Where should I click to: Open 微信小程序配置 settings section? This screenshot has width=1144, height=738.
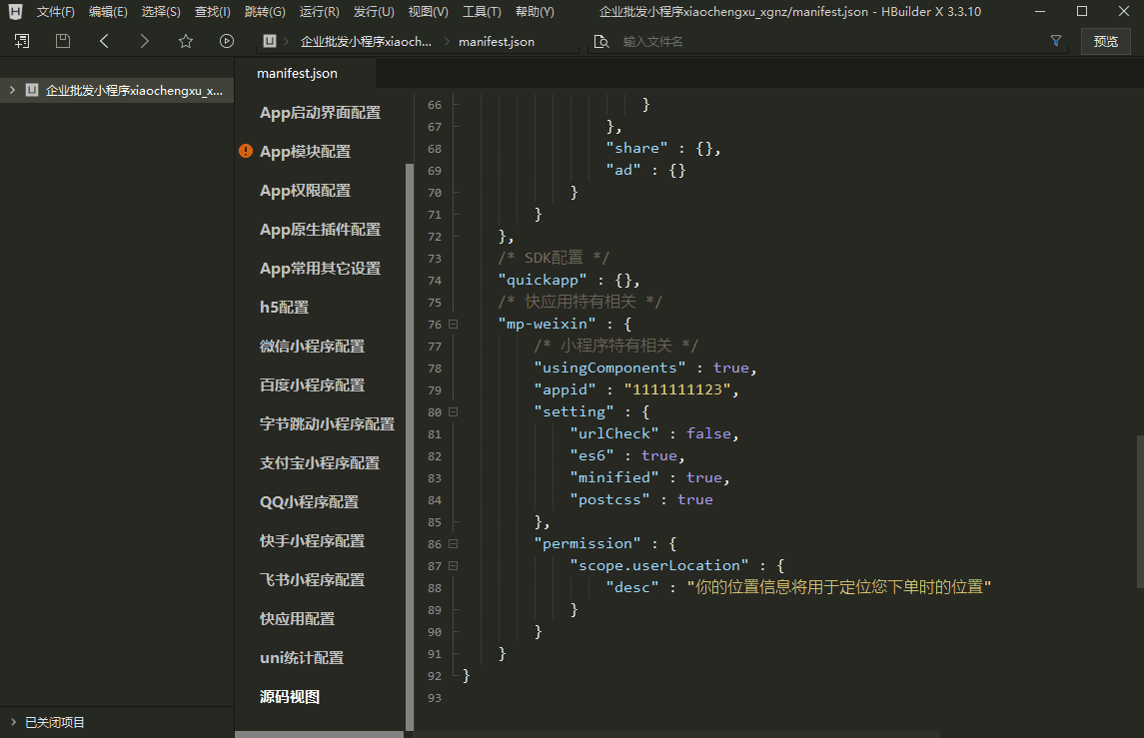tap(312, 347)
